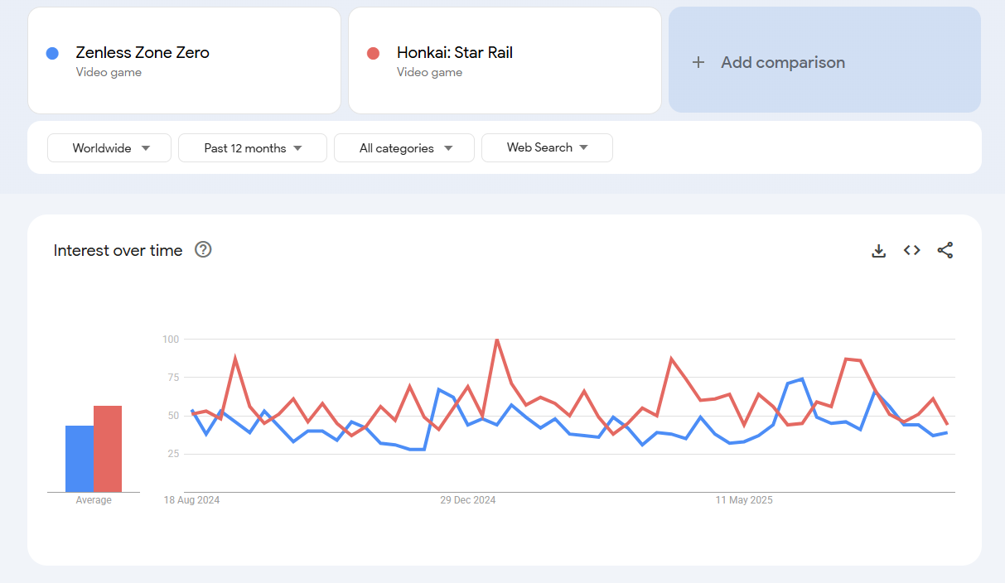1005x583 pixels.
Task: Edit the Honkai: Star Rail search term
Action: [x=455, y=53]
